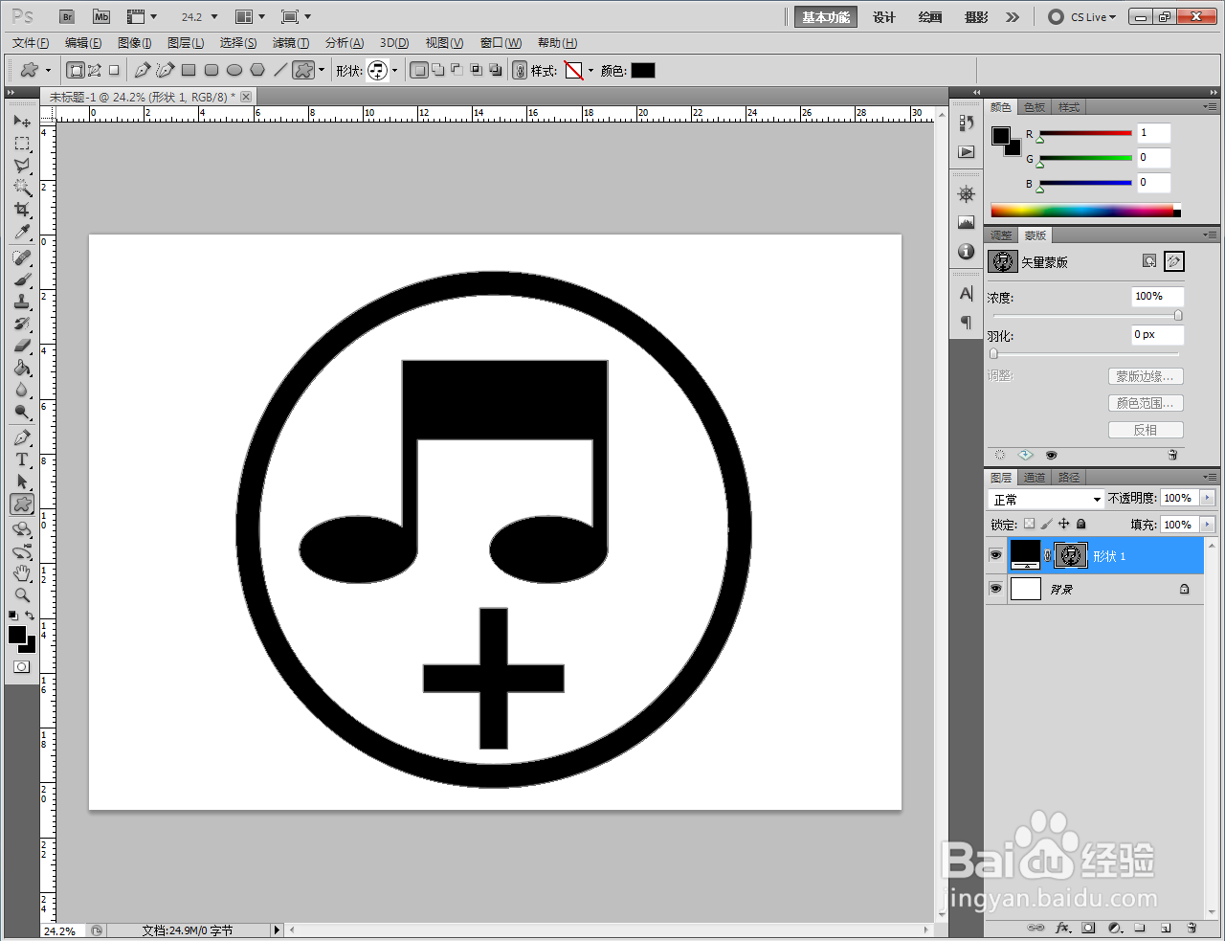The height and width of the screenshot is (941, 1225).
Task: Open the Info panel icon
Action: [967, 252]
